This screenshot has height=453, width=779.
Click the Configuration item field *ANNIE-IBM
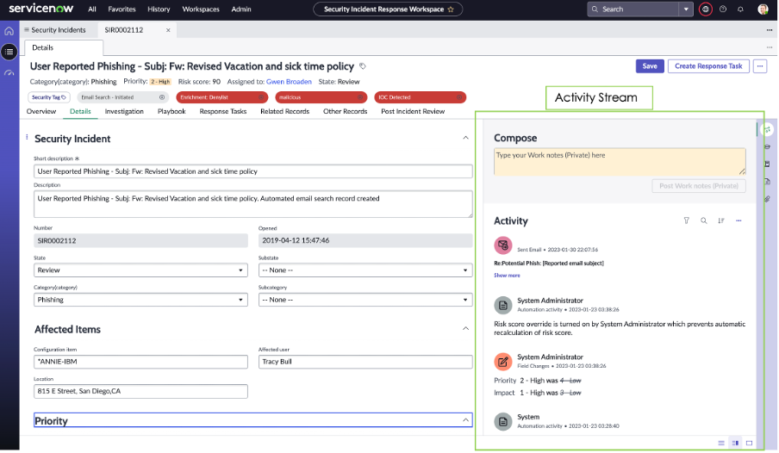(x=140, y=362)
